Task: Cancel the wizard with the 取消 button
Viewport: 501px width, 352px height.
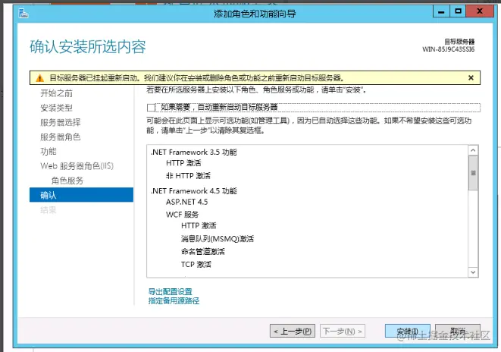Action: click(458, 332)
